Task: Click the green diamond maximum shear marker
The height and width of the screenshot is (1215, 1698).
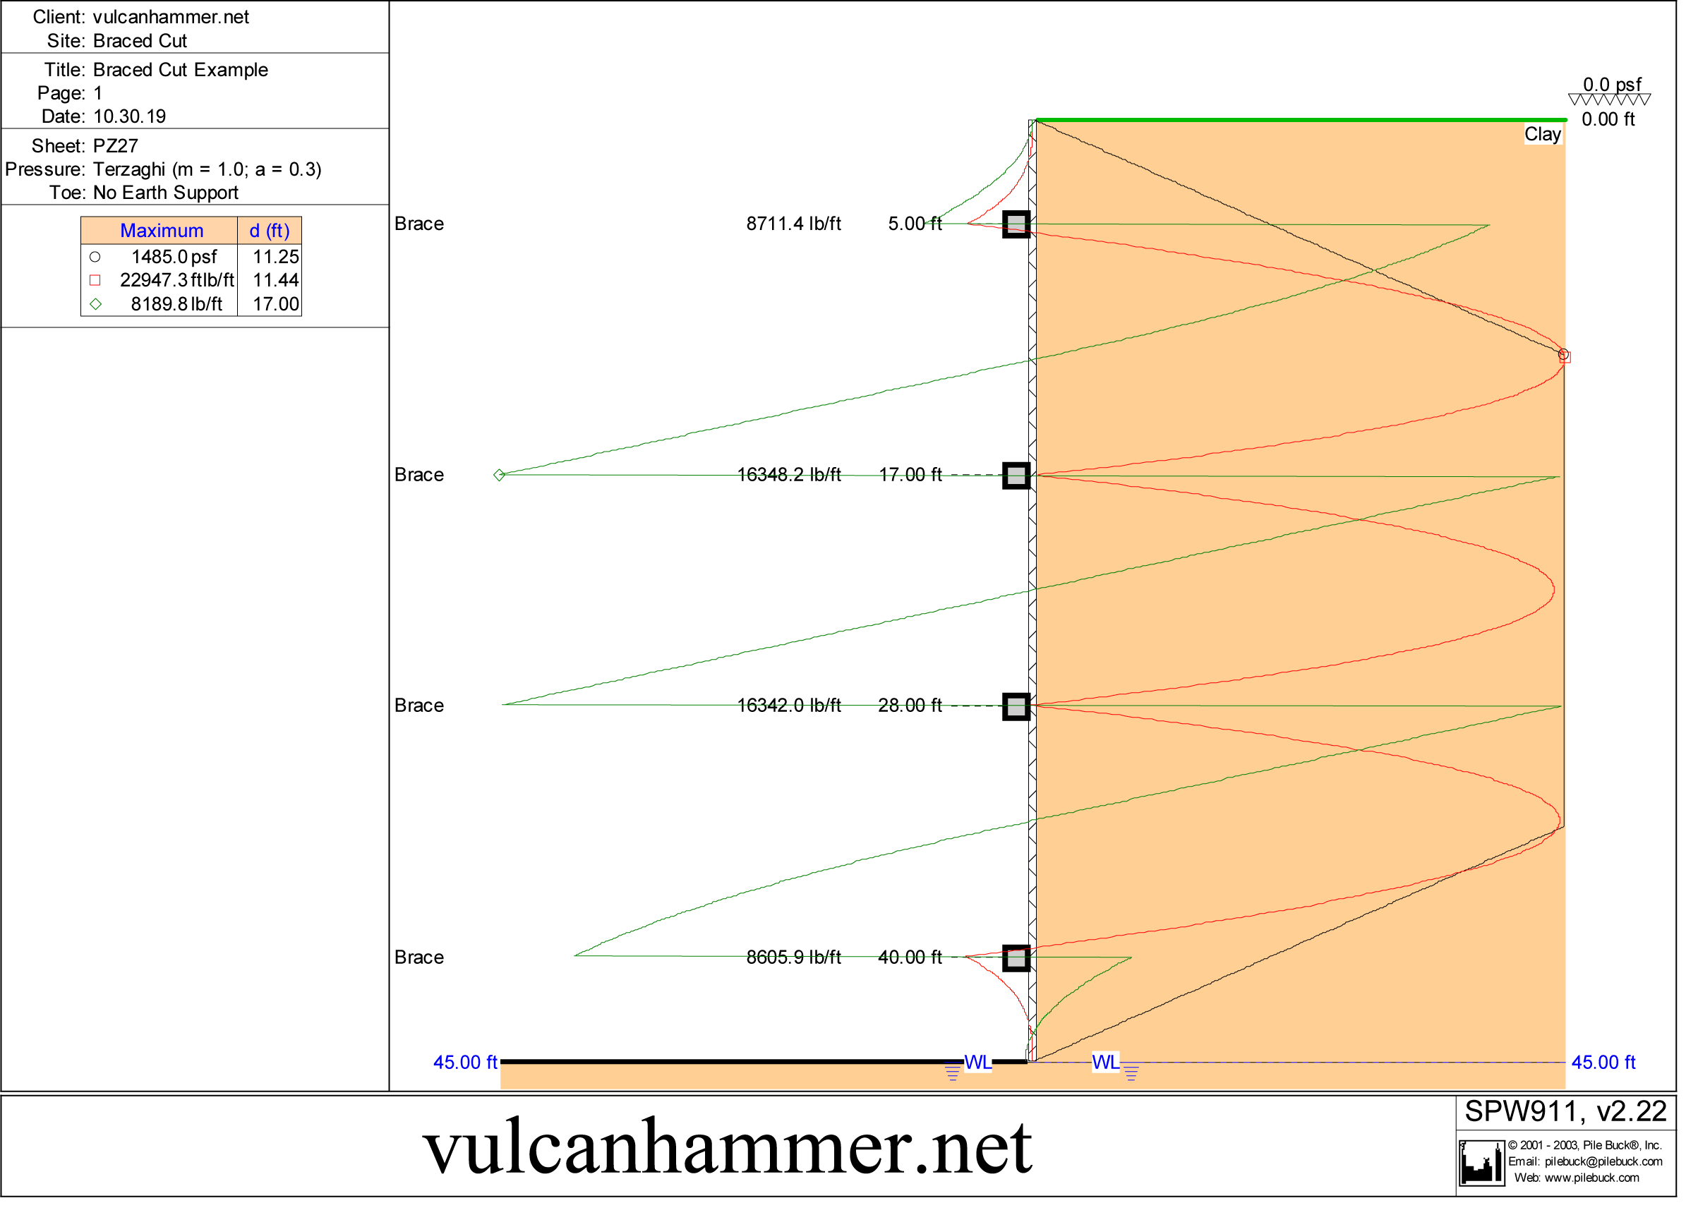Action: pyautogui.click(x=499, y=475)
